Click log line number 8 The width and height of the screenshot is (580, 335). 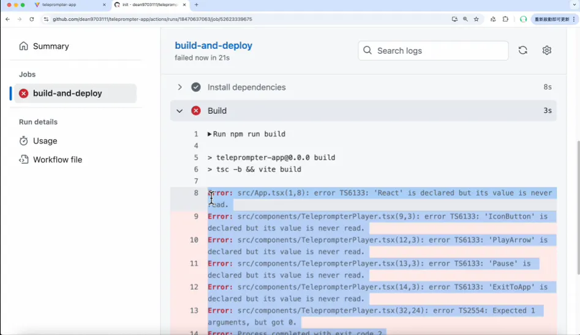[x=196, y=193]
